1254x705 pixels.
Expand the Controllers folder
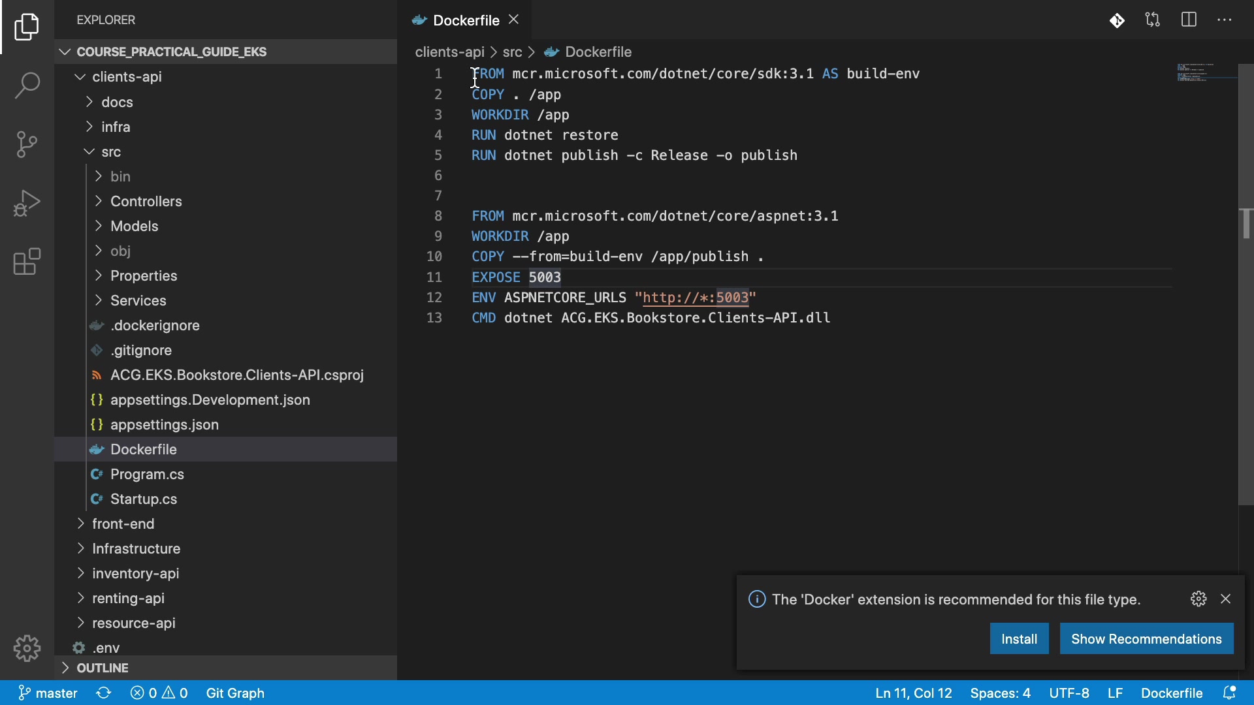(x=146, y=201)
